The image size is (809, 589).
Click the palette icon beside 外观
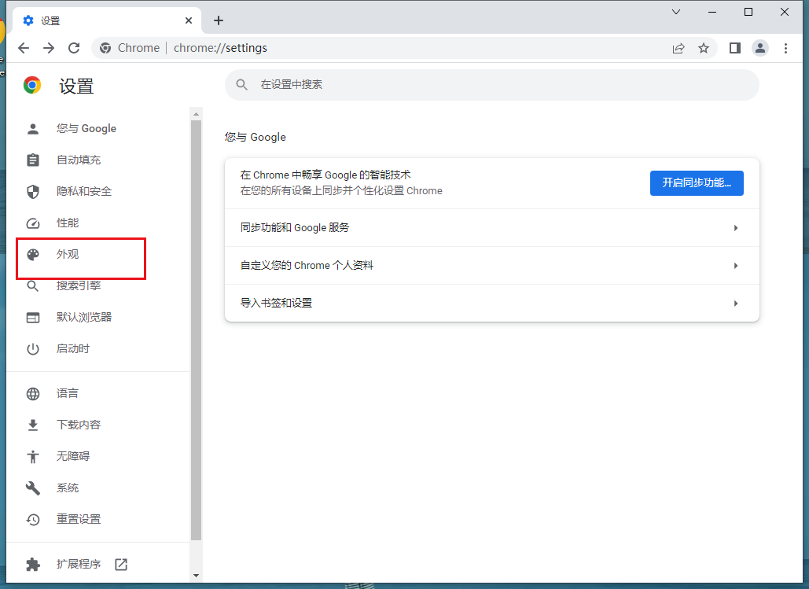coord(33,255)
